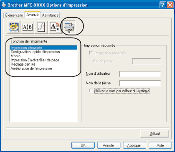Choose Macro from printer functions
This screenshot has height=152, width=175.
[15, 56]
